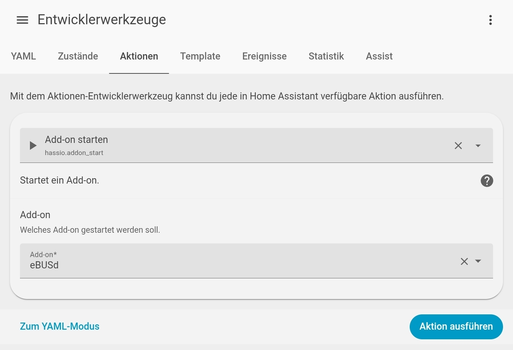Viewport: 513px width, 350px height.
Task: Click the play icon beside Add-on starten
Action: point(33,145)
